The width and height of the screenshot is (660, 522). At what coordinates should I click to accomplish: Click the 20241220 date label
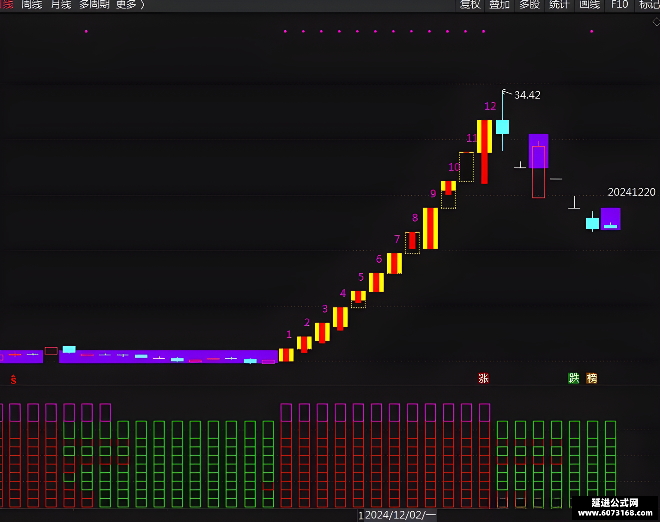pos(632,192)
